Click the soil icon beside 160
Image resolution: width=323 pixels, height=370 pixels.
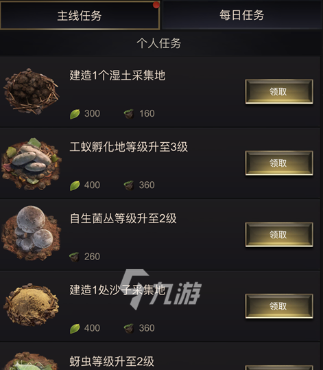coord(129,114)
